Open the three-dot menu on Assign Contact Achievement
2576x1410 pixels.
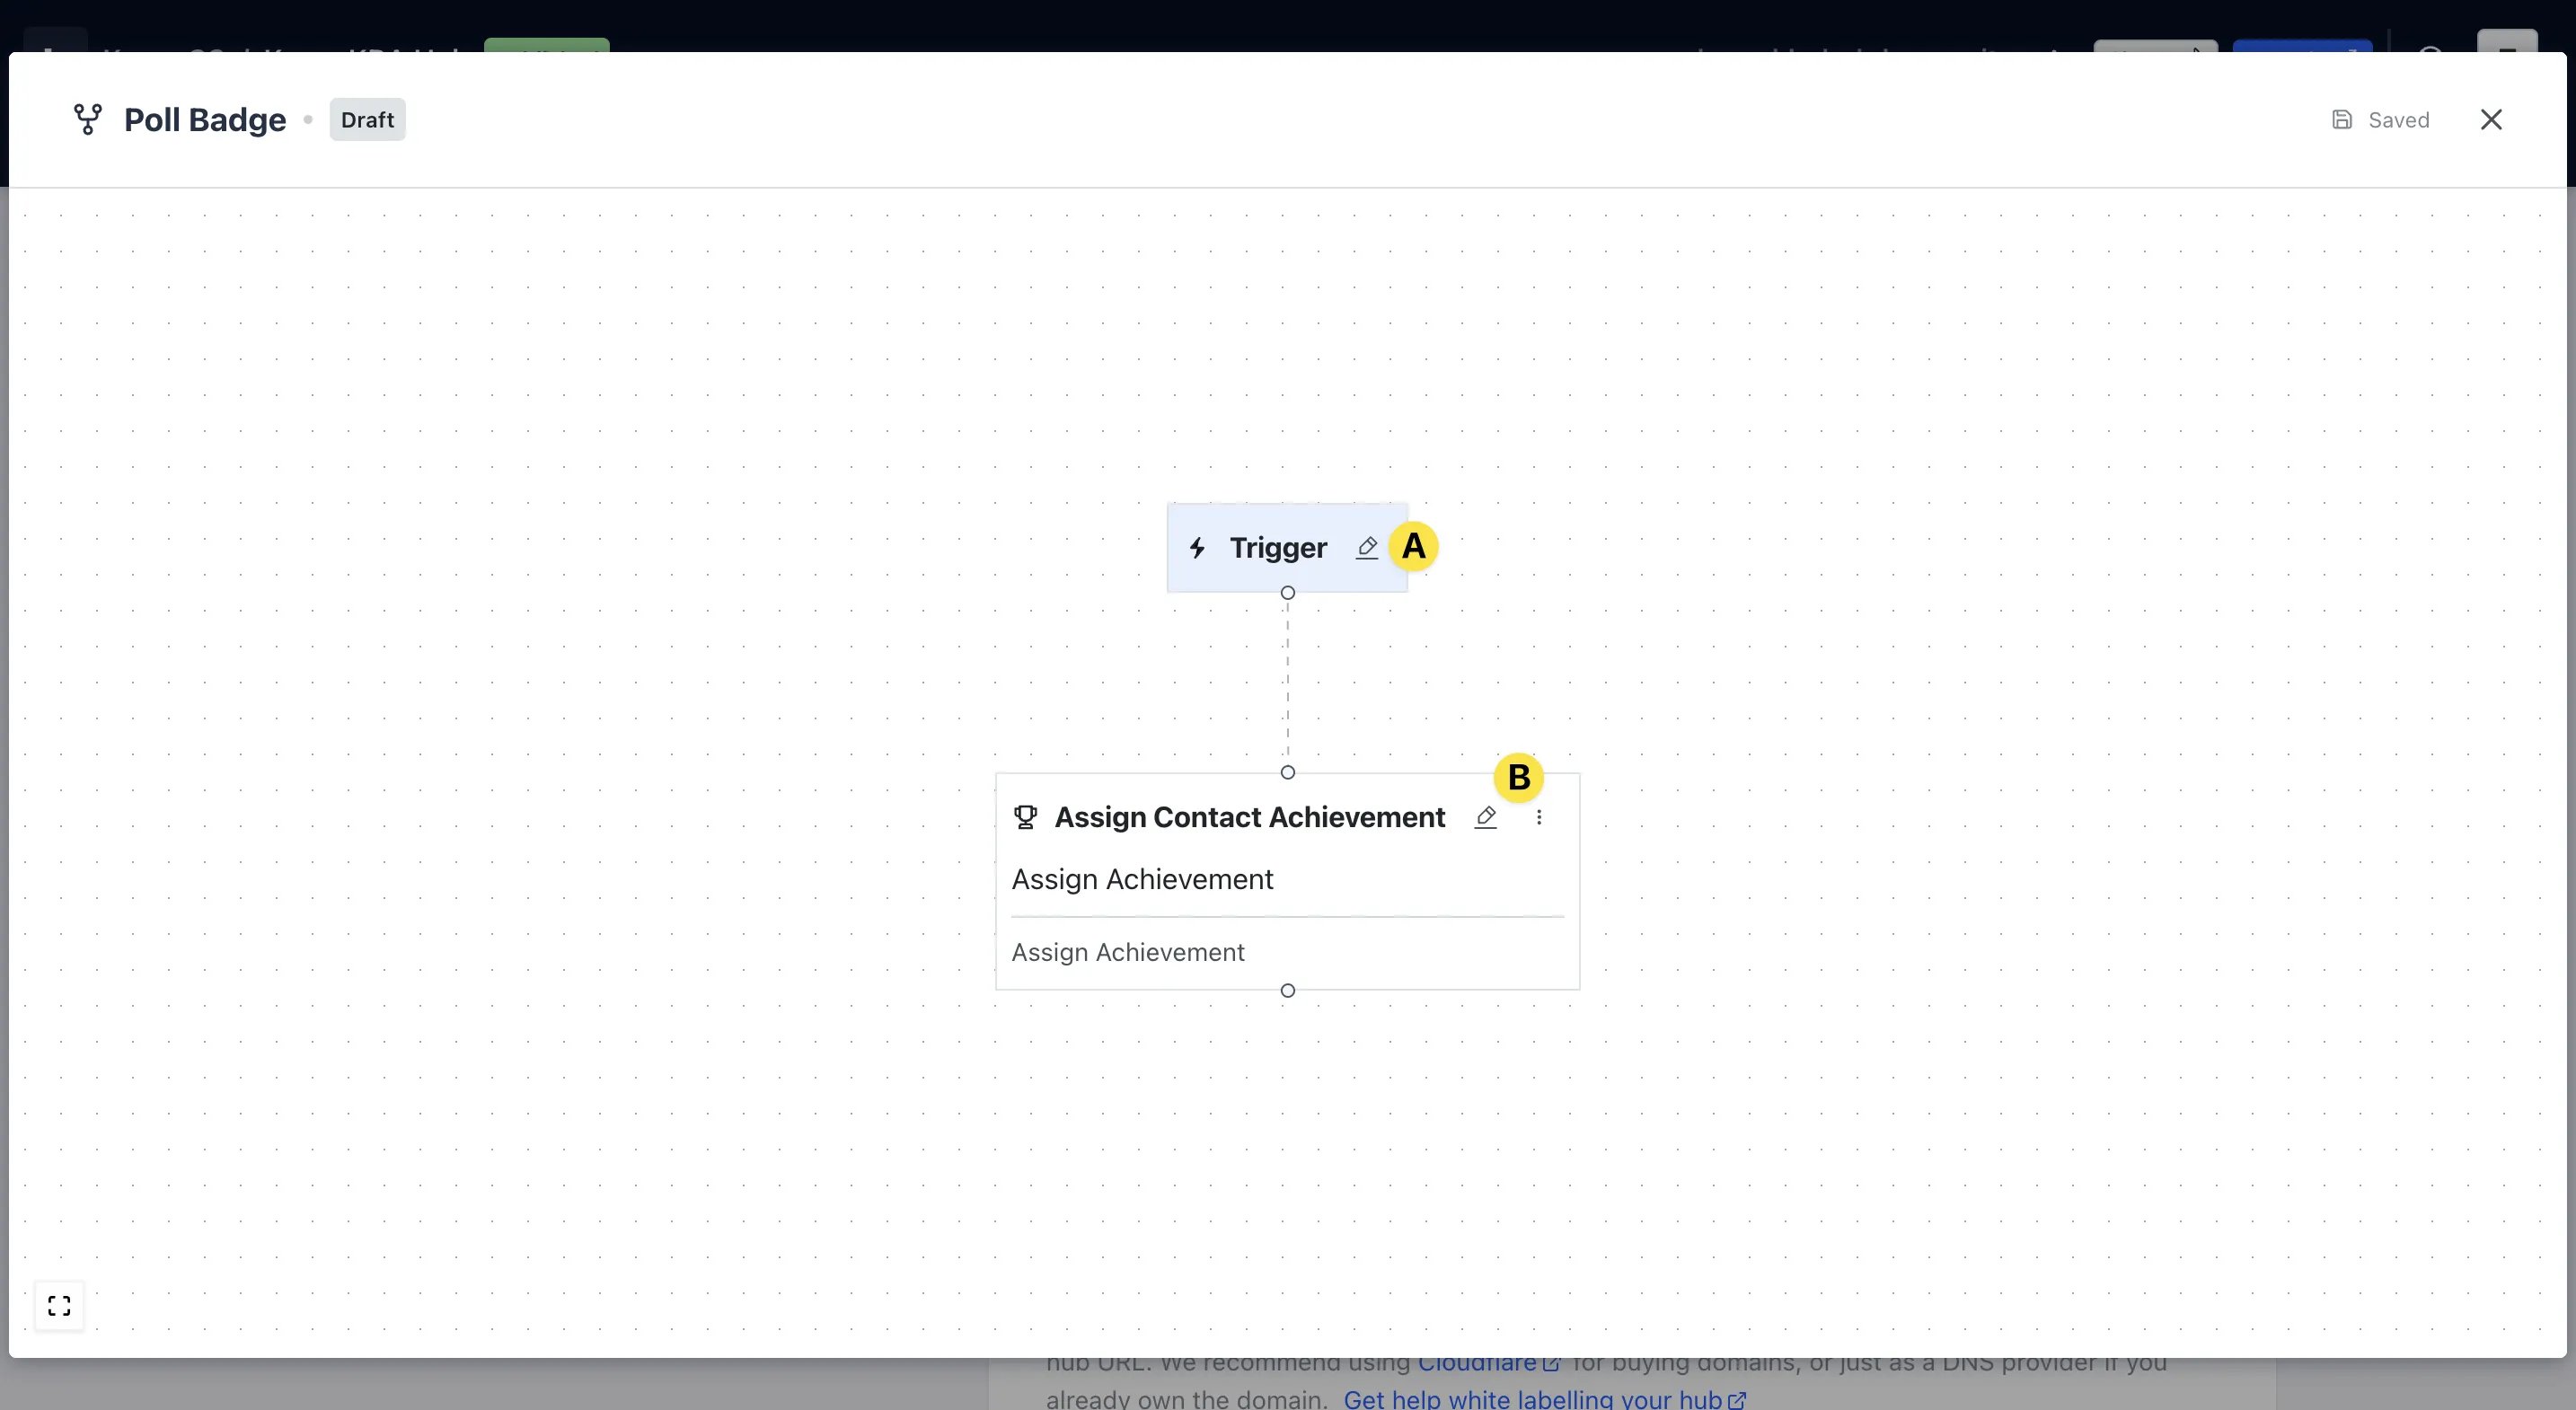point(1539,817)
